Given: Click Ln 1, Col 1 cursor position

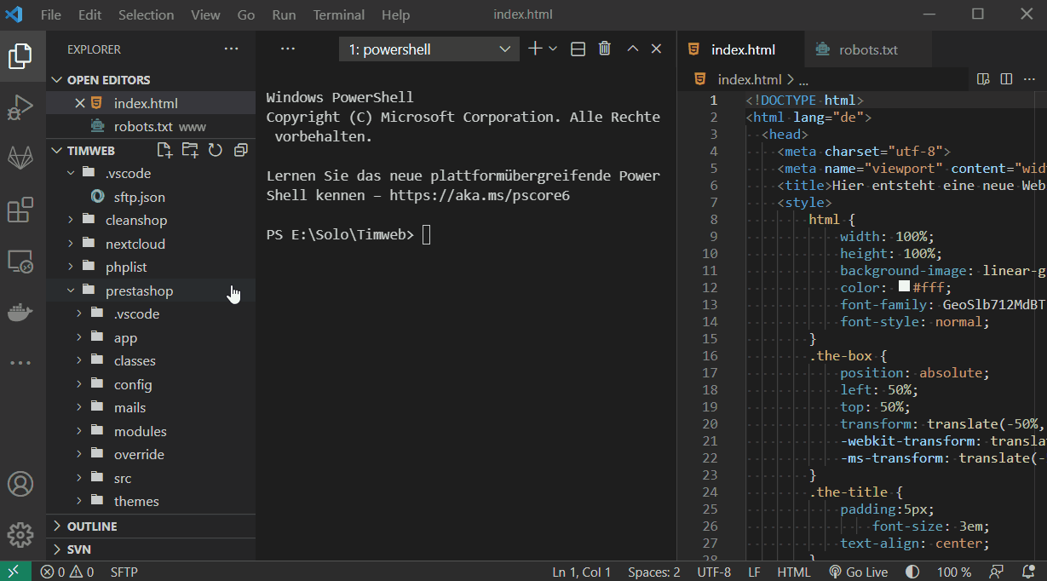Looking at the screenshot, I should click(582, 572).
